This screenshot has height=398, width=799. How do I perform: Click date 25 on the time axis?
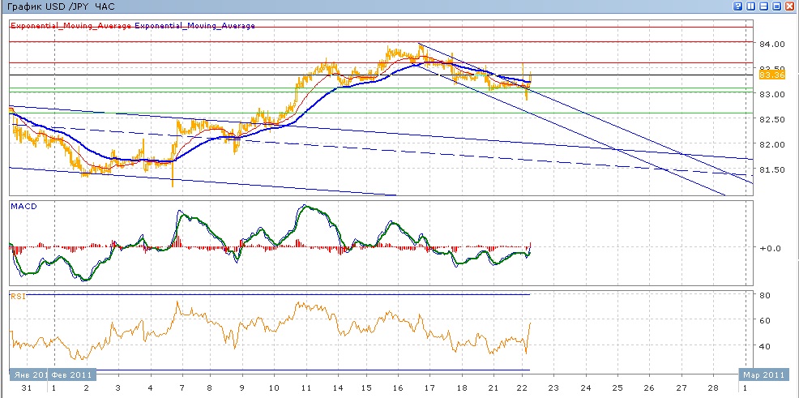click(x=617, y=388)
